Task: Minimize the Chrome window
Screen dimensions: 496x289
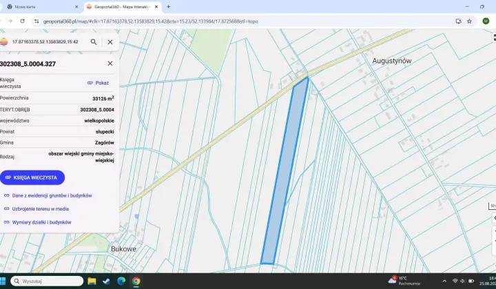Action: tap(467, 7)
